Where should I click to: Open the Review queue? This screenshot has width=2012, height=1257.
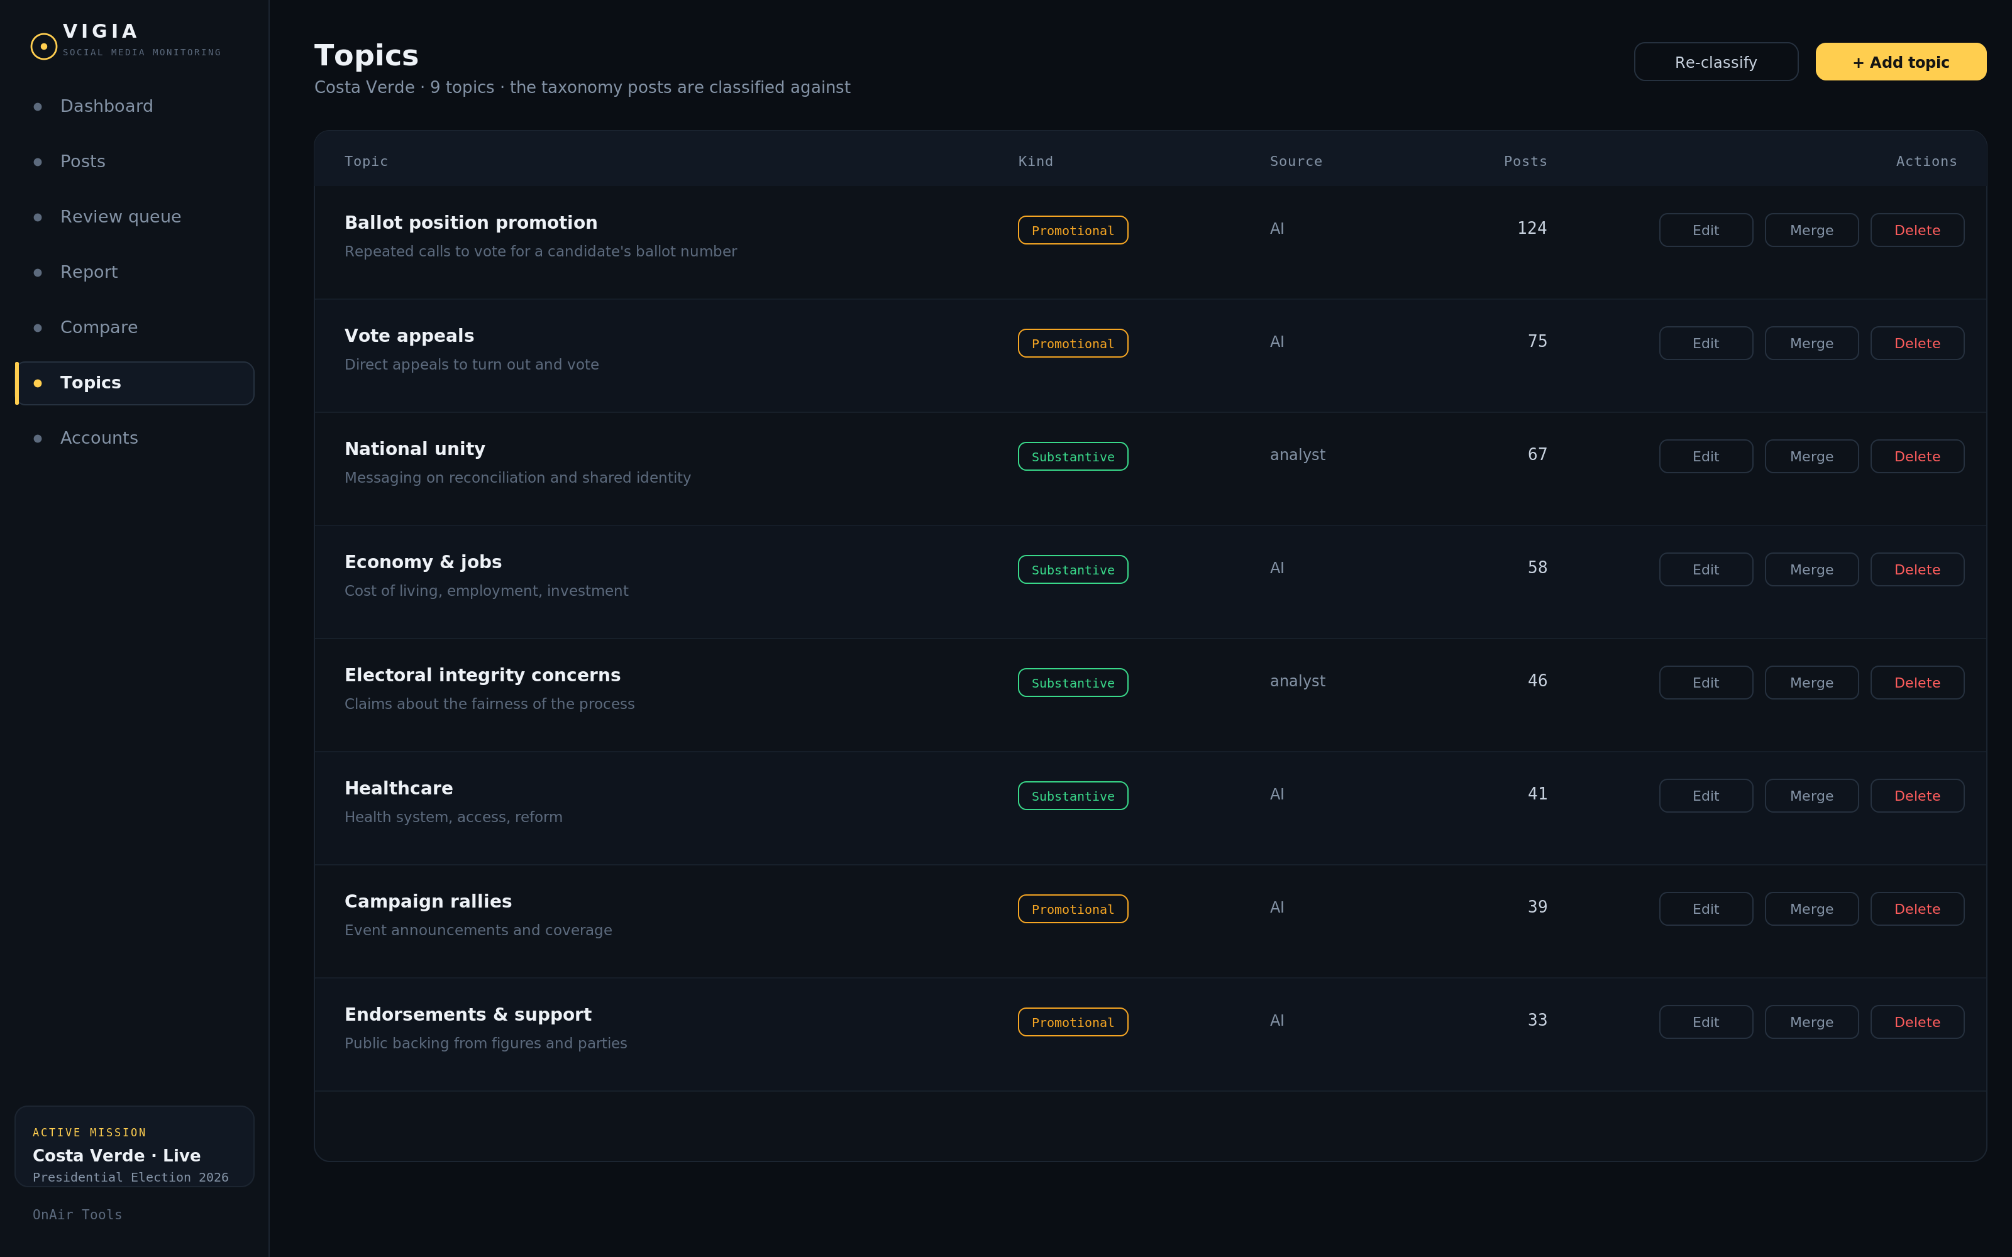pos(135,217)
